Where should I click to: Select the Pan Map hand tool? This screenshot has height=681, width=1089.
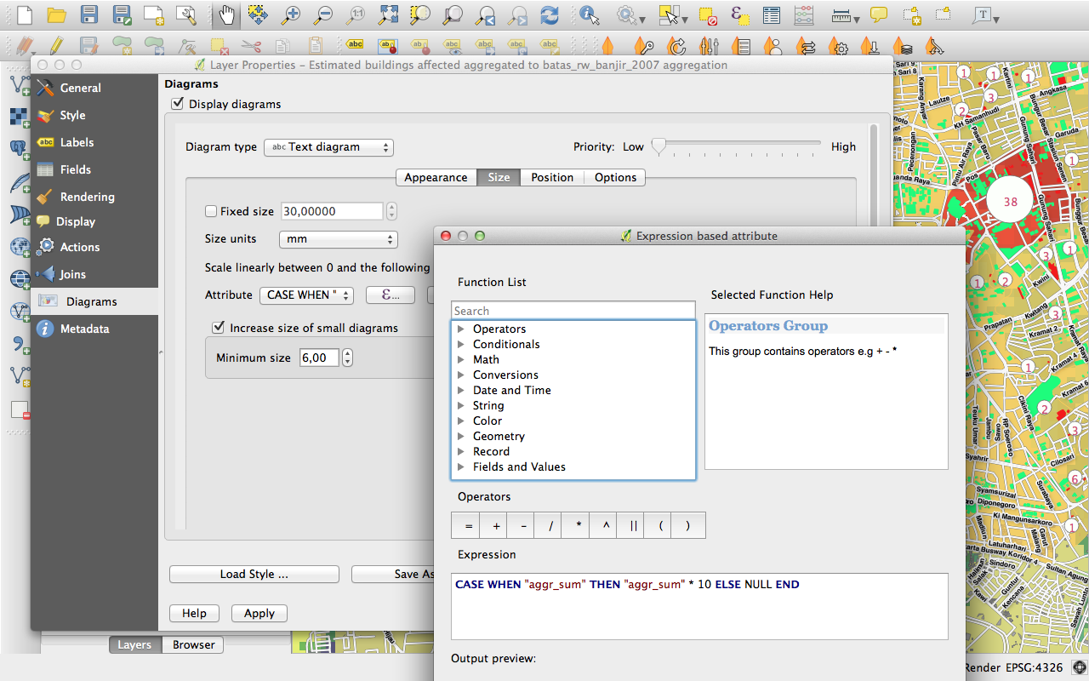click(x=227, y=15)
